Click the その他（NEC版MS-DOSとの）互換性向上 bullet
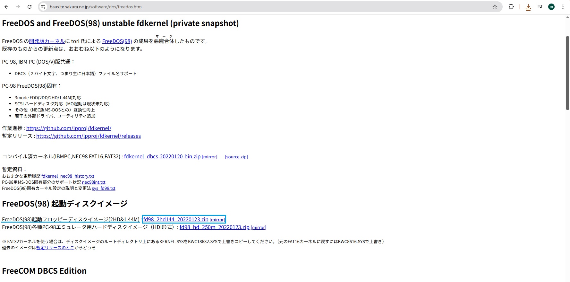This screenshot has height=282, width=570. (55, 110)
